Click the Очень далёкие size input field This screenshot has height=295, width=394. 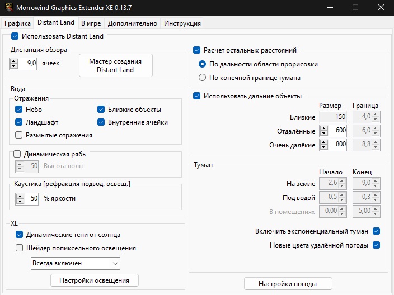338,145
